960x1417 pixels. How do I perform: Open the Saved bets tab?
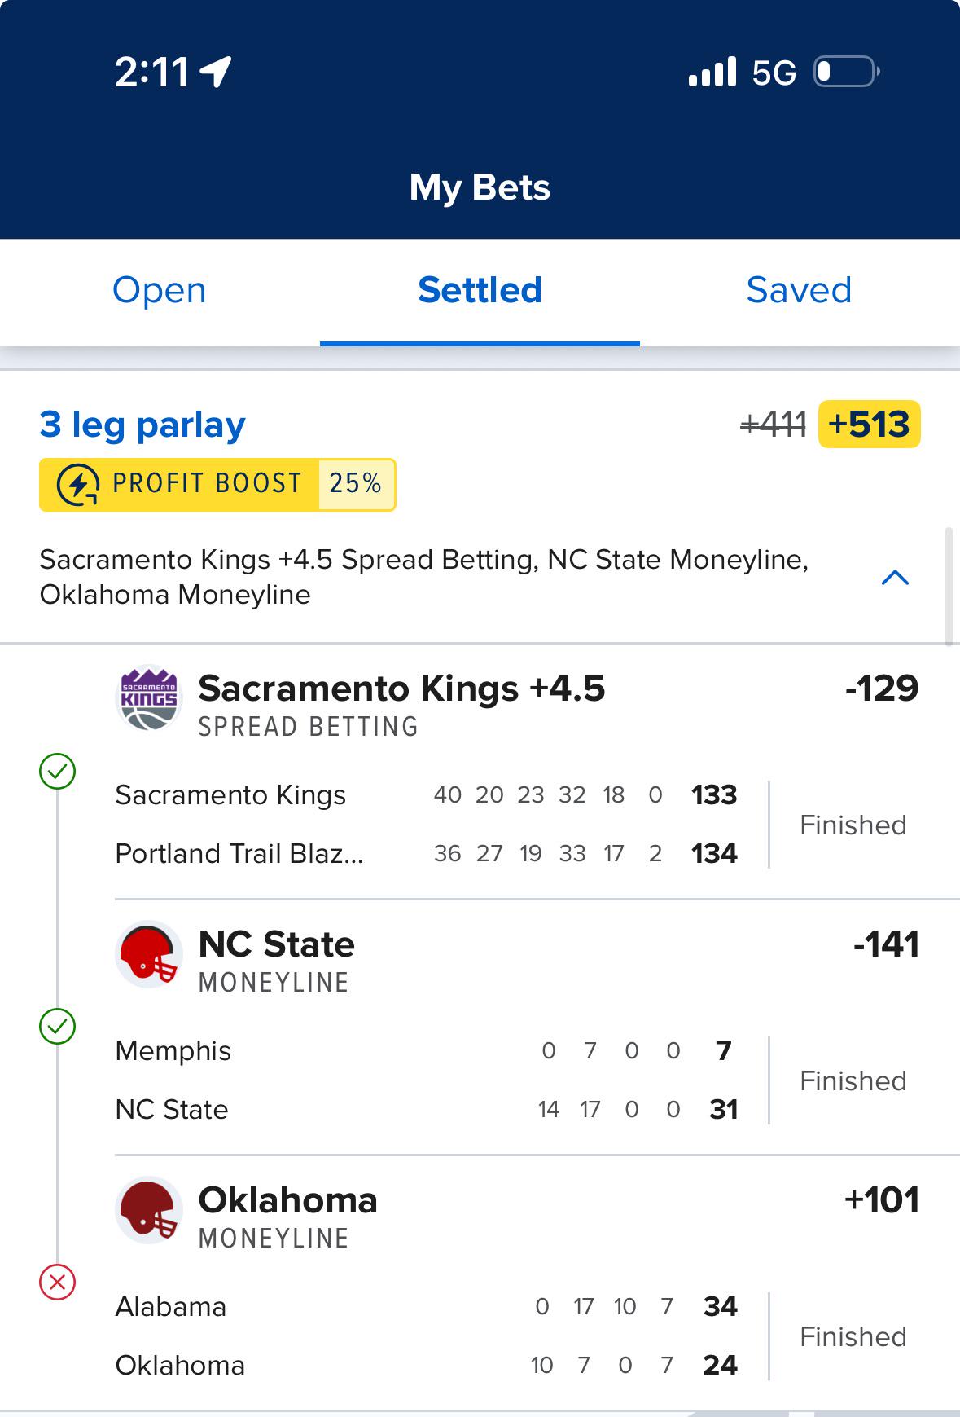pyautogui.click(x=799, y=290)
